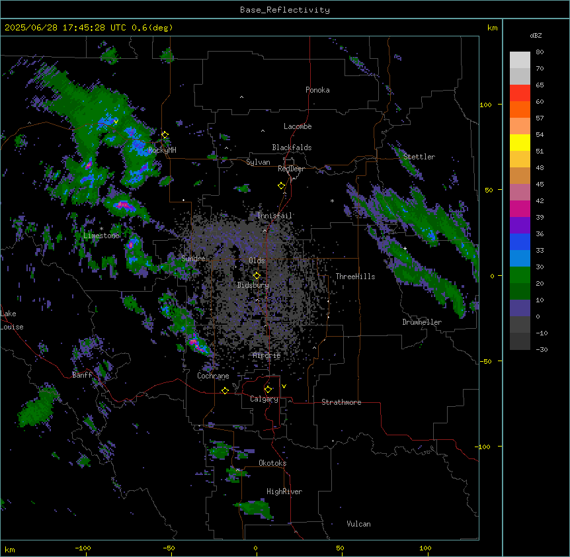
Task: Click the yellow diamond marker below Cochrane
Action: tap(225, 390)
